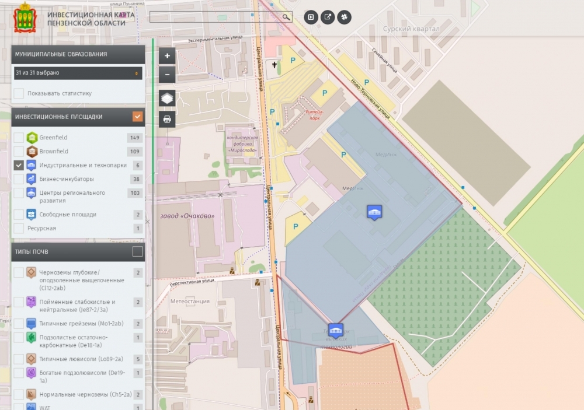Zoom out the map with minus button
This screenshot has height=410, width=584.
point(167,75)
